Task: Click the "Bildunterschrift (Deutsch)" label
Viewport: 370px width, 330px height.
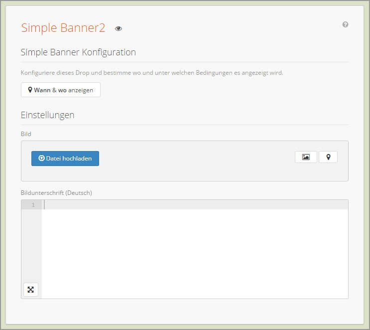Action: tap(56, 192)
